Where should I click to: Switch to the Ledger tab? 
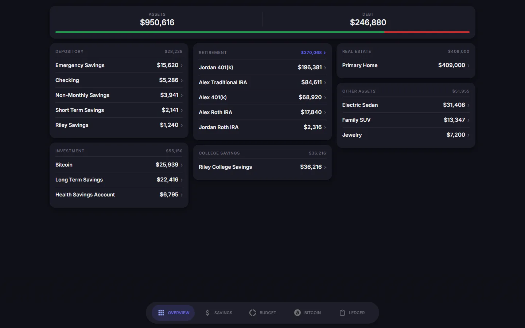352,313
